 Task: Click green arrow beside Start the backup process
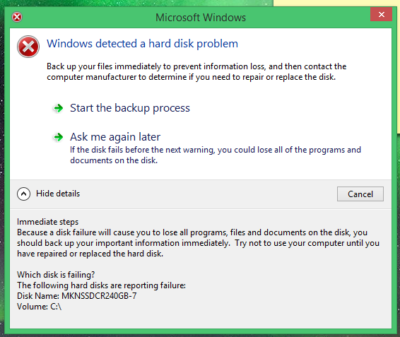coord(59,108)
